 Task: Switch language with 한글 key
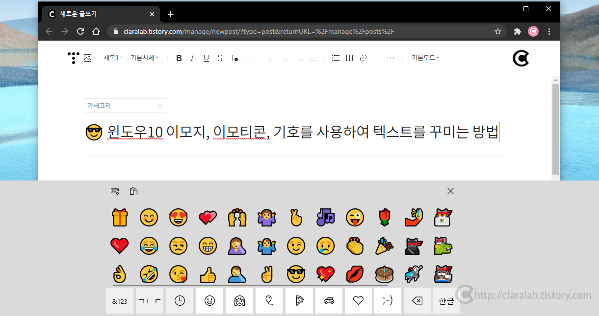[446, 301]
